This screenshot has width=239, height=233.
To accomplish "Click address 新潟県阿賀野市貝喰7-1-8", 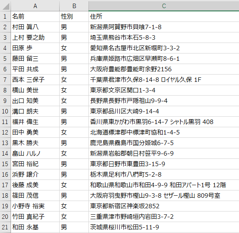I will [x=164, y=27].
